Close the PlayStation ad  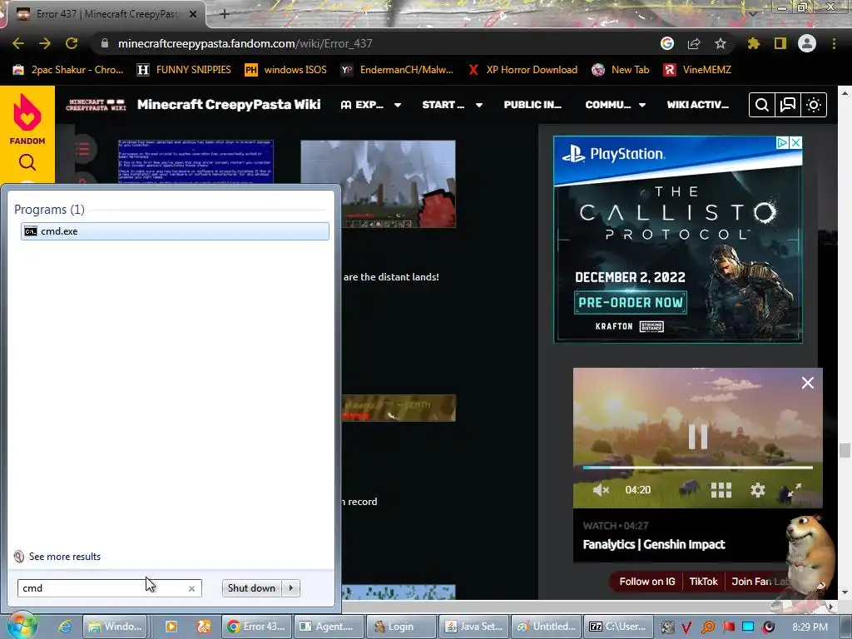795,143
